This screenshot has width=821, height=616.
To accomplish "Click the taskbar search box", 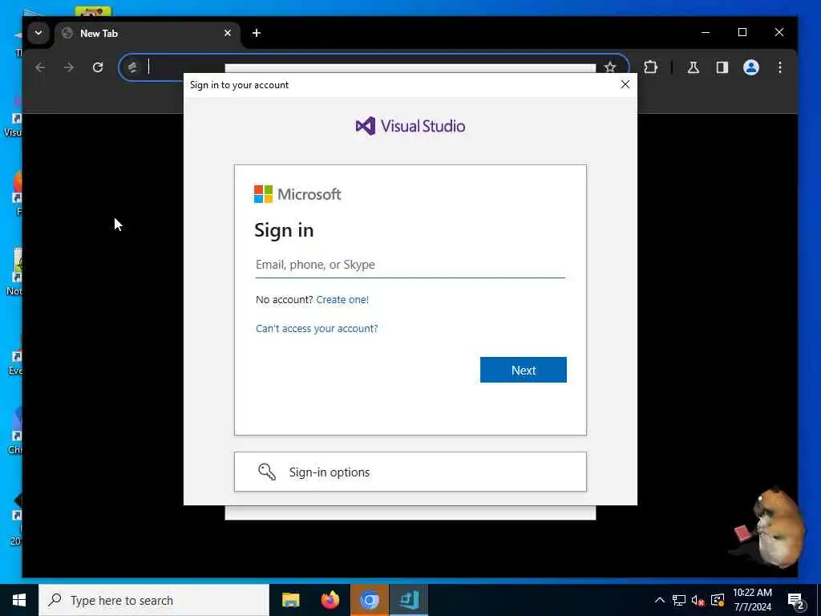I will click(x=154, y=600).
